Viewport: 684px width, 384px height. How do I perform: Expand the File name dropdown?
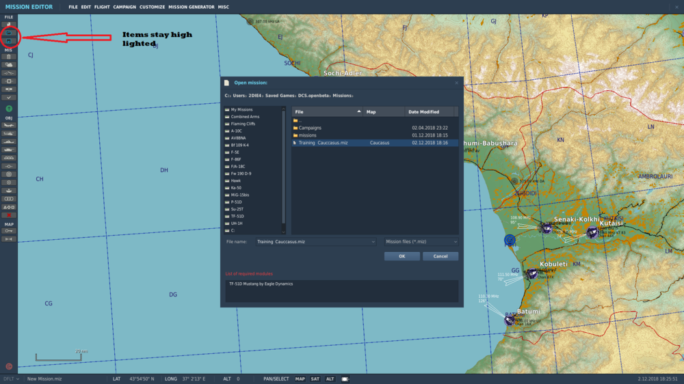coord(373,242)
